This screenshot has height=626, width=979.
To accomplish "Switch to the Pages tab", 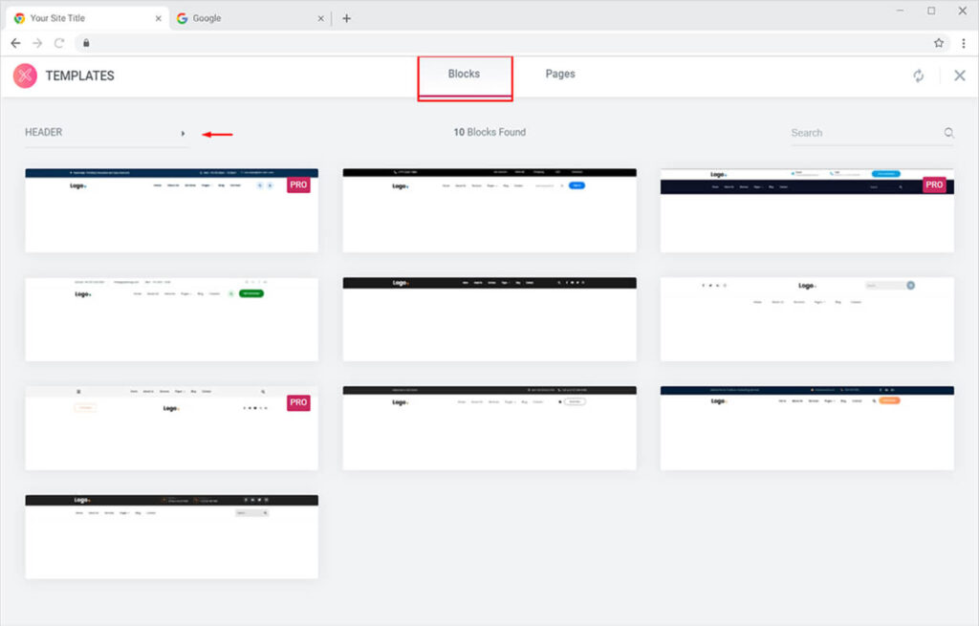I will coord(560,74).
